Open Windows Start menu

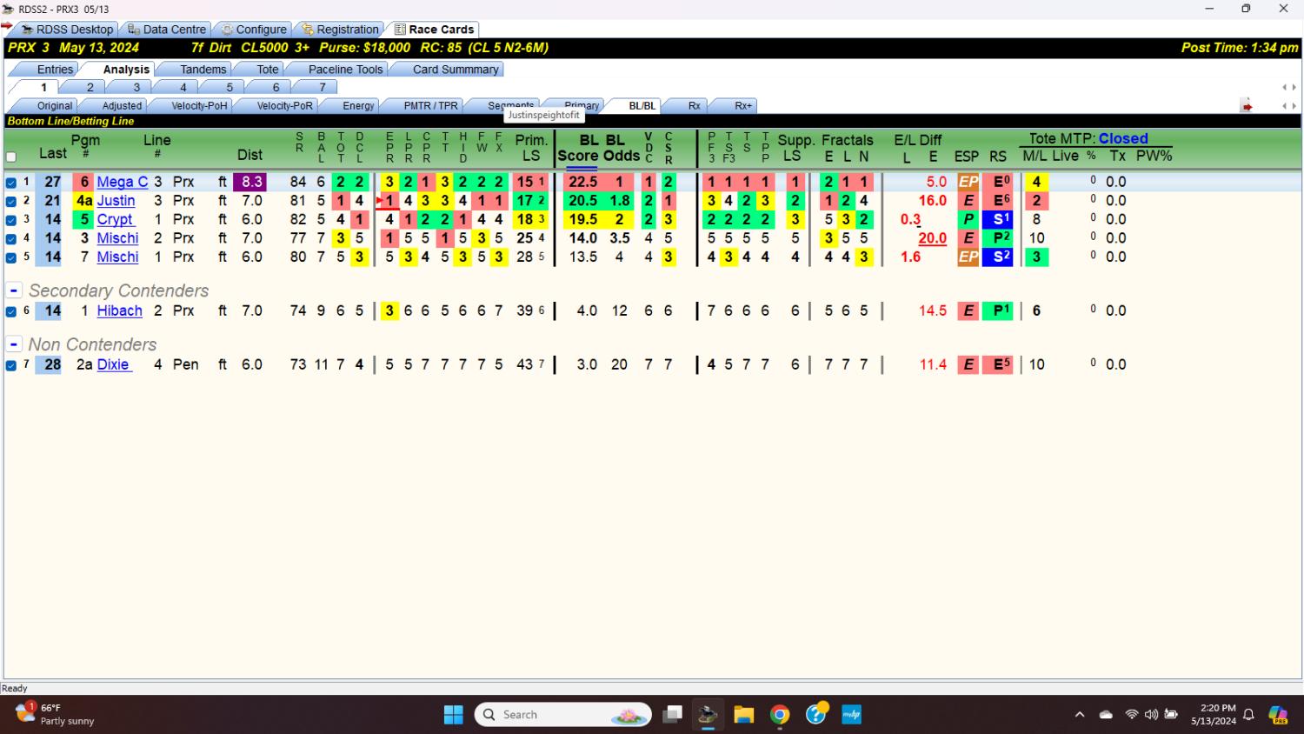click(x=454, y=715)
